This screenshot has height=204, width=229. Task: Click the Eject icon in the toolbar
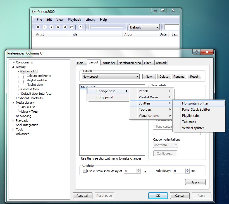tap(80, 27)
